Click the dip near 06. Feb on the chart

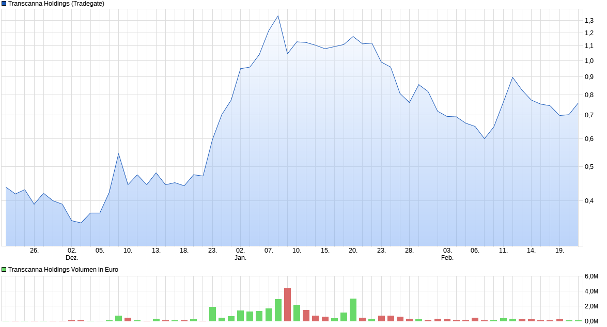(485, 139)
